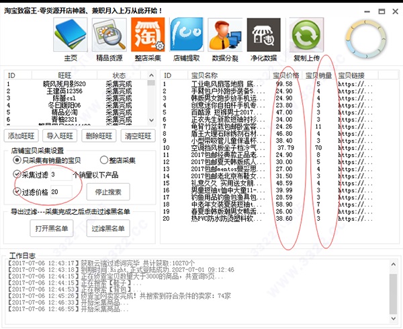Select 旺旺 row 陈蕾csl
403x329 pixels.
coord(77,98)
